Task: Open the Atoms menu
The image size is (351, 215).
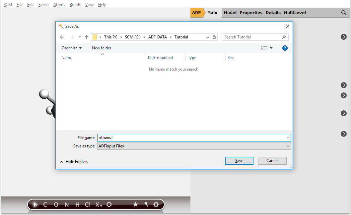Action: click(59, 4)
